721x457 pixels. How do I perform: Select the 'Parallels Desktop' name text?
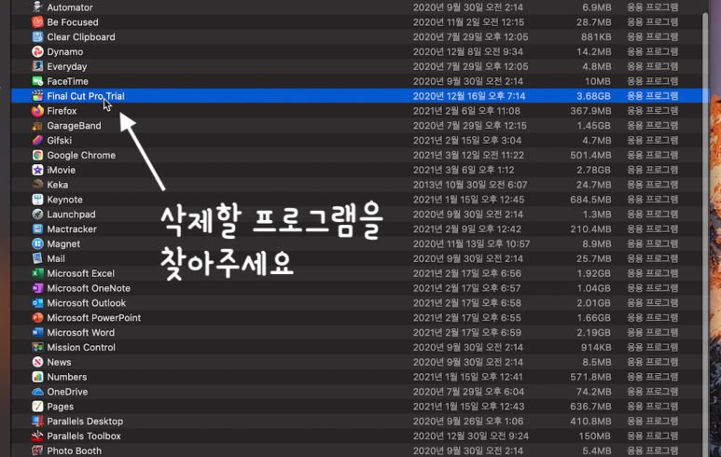coord(85,422)
